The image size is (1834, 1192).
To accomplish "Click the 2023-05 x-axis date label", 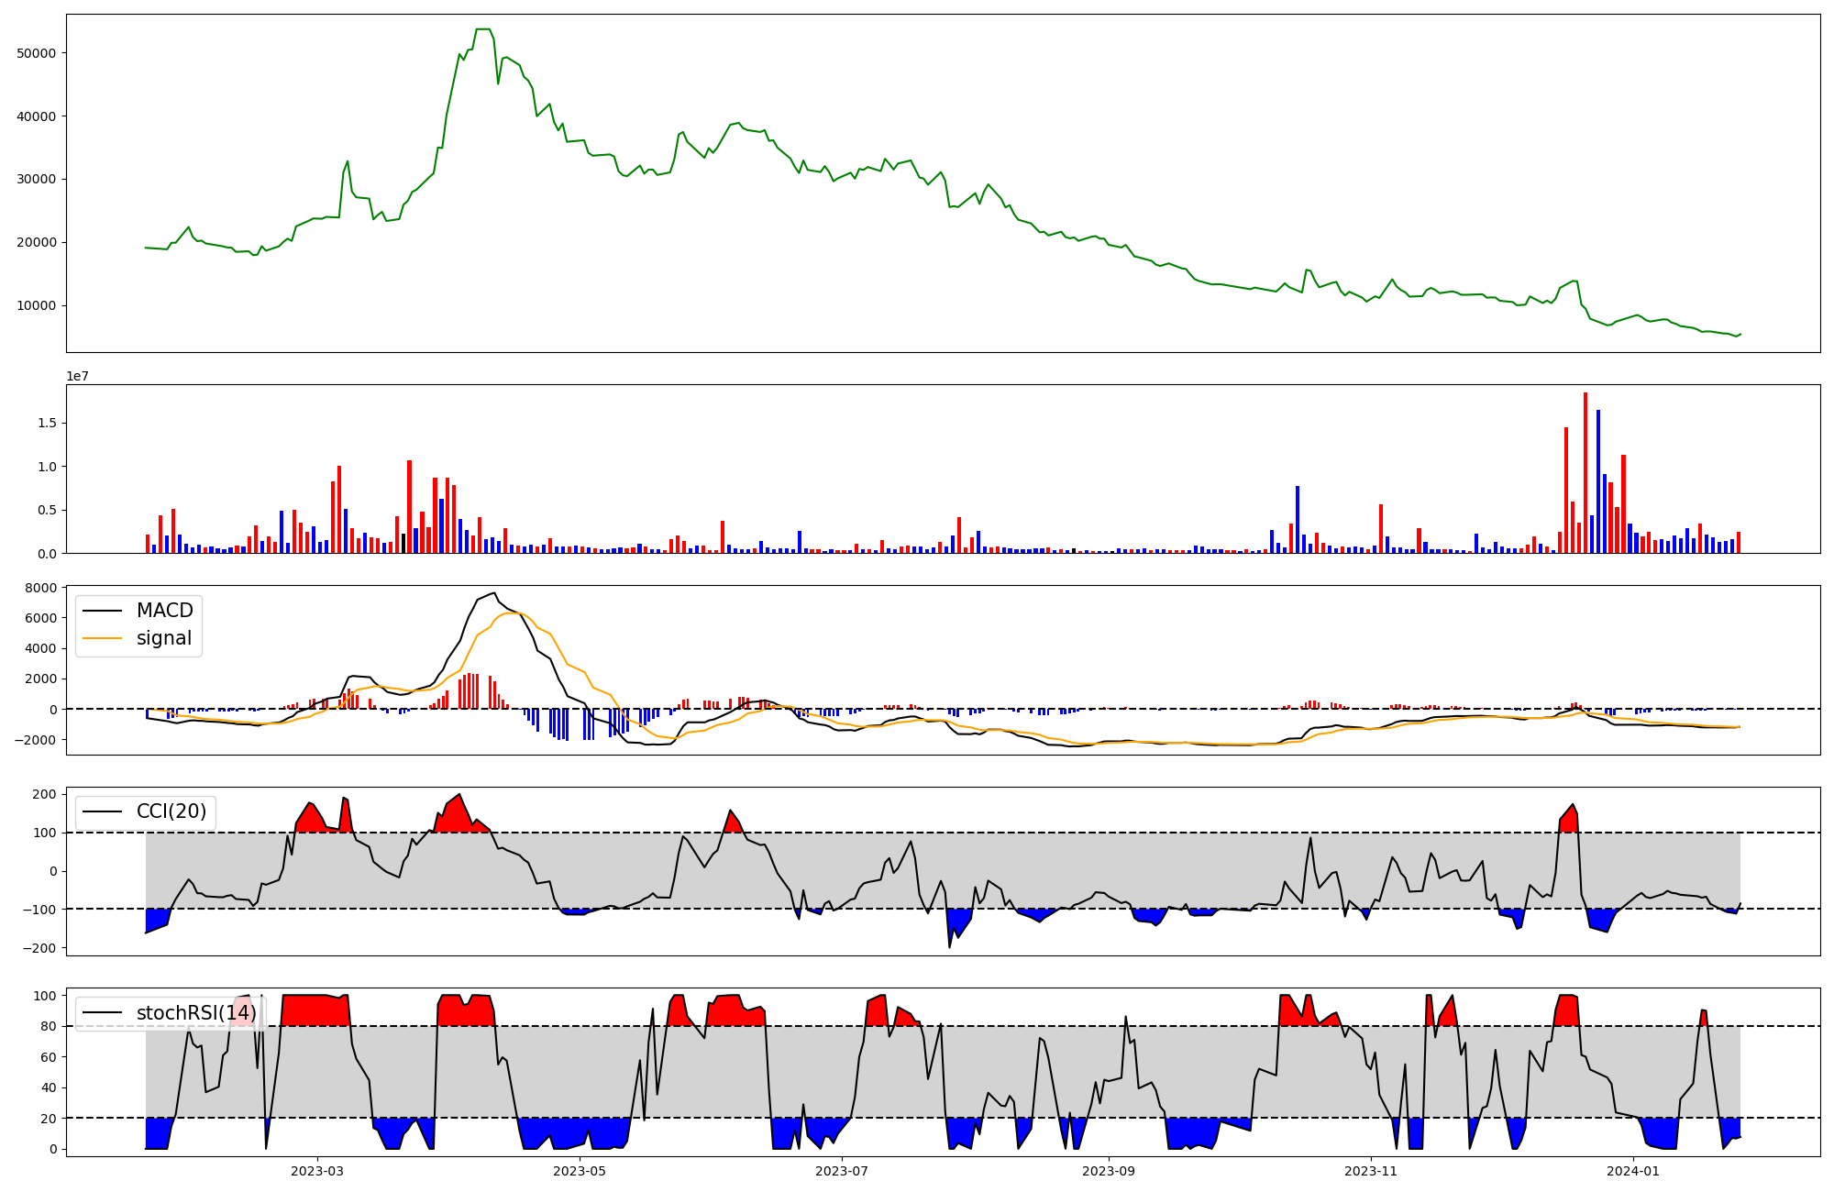I will (580, 1171).
